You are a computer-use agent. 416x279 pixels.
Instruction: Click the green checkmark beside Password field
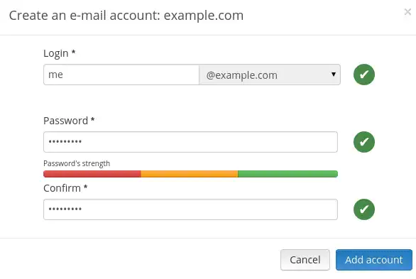tap(364, 142)
